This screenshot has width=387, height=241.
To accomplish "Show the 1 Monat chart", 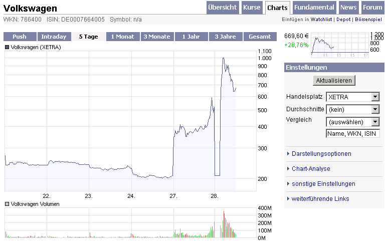I will coord(123,37).
